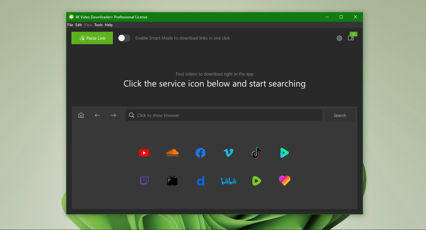Open the Likee heart service icon
This screenshot has height=230, width=426.
284,181
